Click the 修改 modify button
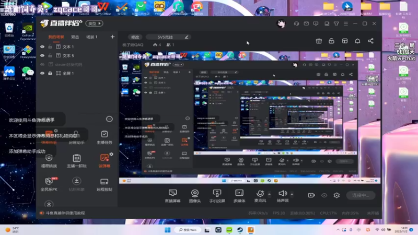The height and width of the screenshot is (235, 418). pyautogui.click(x=135, y=37)
